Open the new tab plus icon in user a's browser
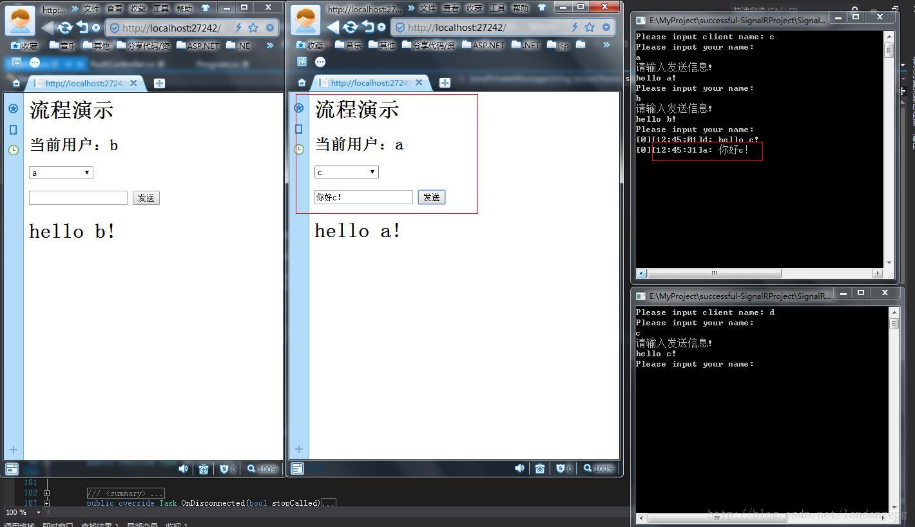The image size is (915, 527). coord(445,83)
